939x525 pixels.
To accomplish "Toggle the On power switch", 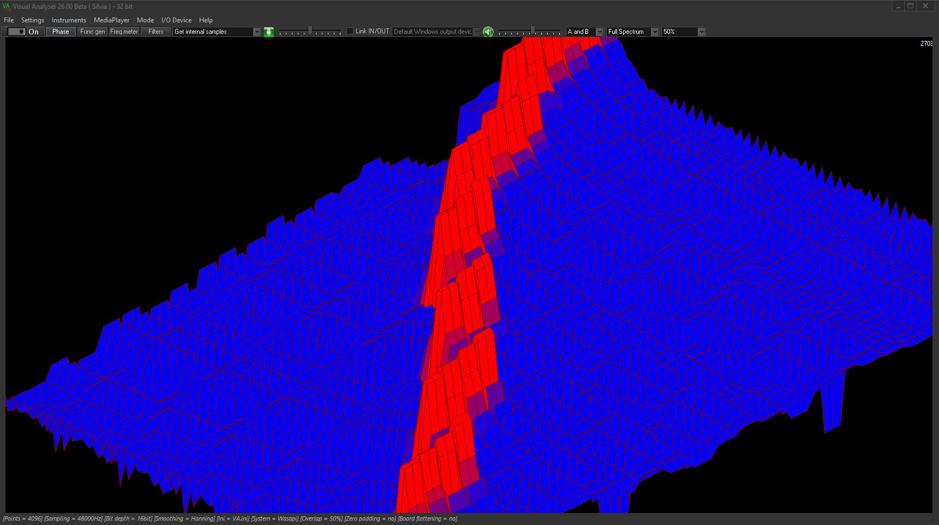I will 16,32.
